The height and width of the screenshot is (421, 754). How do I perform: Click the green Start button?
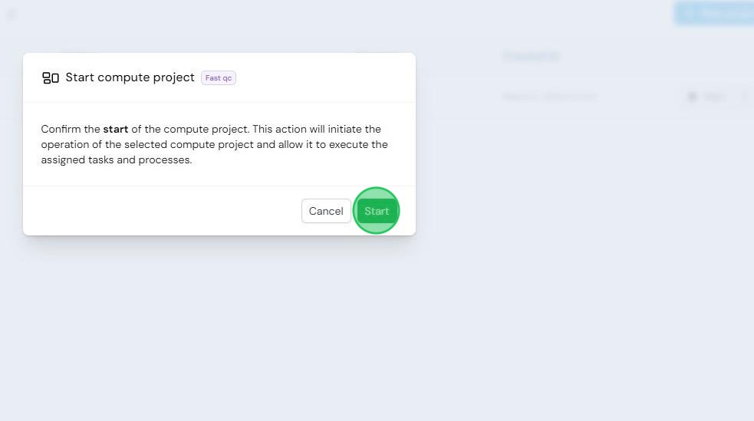[377, 211]
